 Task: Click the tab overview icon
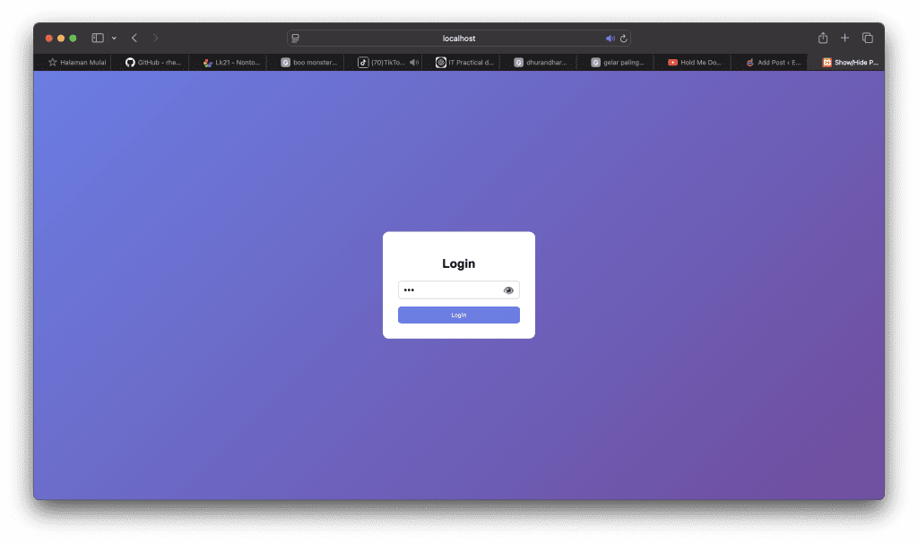click(x=867, y=38)
